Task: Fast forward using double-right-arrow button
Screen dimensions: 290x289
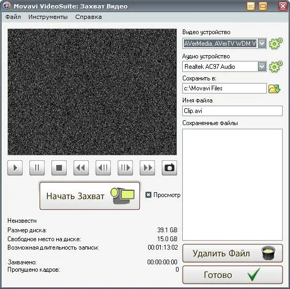Action: point(148,168)
